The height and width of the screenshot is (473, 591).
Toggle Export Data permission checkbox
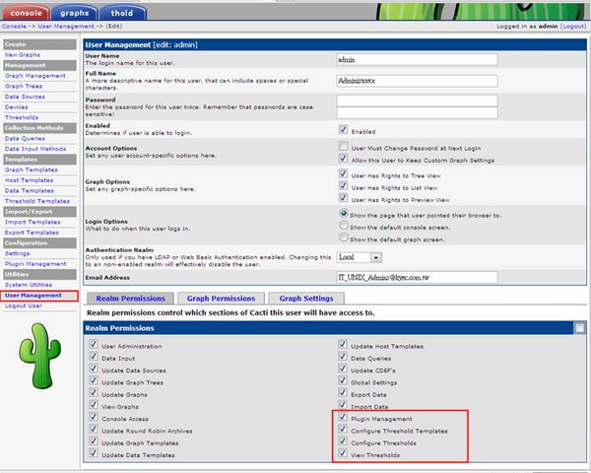[343, 392]
